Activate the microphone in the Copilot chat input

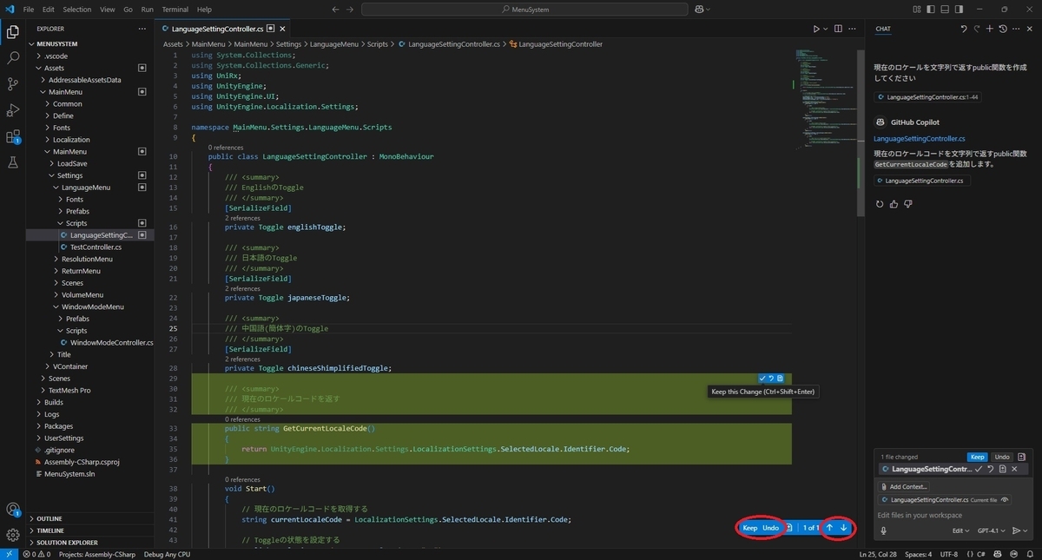pyautogui.click(x=883, y=530)
